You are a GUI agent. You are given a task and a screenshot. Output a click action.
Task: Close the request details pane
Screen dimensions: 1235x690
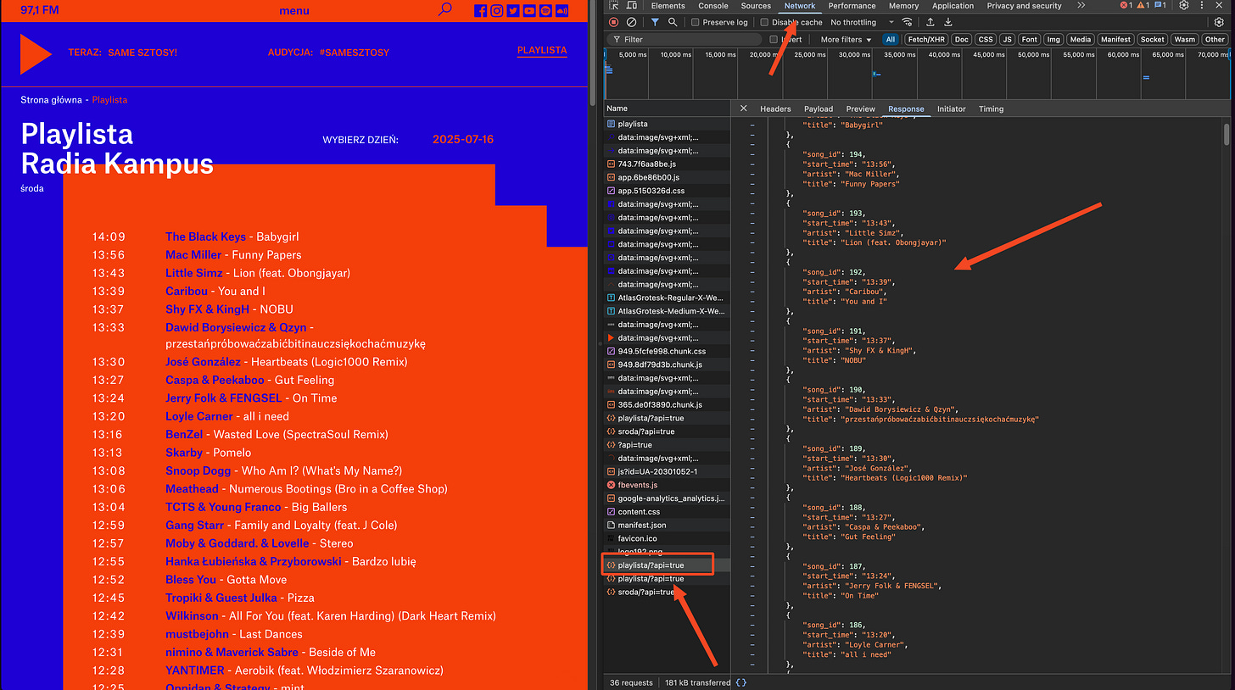744,109
